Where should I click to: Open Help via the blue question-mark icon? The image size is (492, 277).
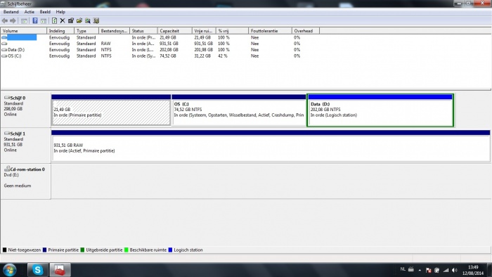(x=35, y=20)
